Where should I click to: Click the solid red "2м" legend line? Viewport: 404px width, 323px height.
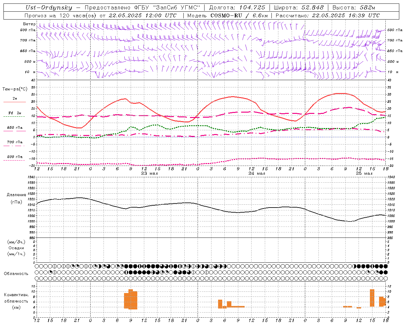(x=15, y=102)
